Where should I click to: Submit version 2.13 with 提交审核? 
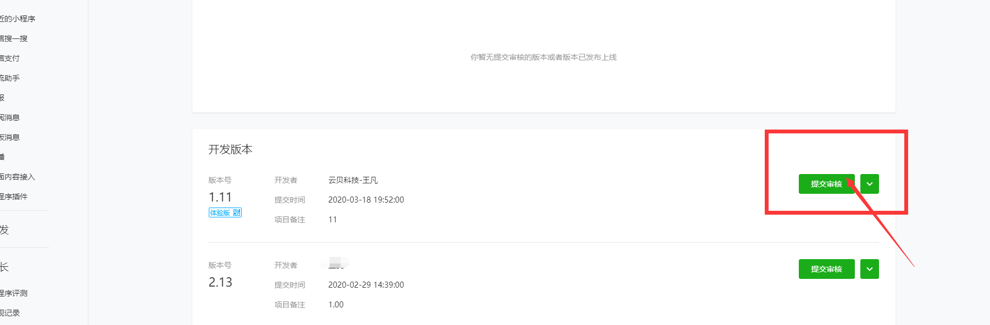click(x=826, y=269)
